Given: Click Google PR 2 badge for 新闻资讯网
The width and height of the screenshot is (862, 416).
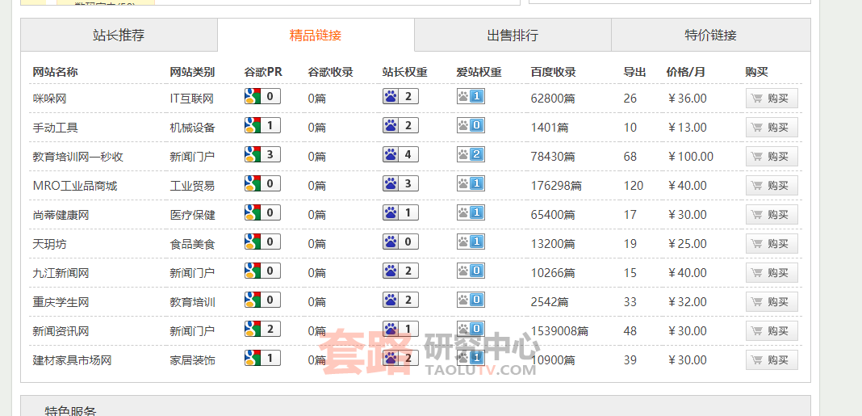Looking at the screenshot, I should tap(262, 329).
